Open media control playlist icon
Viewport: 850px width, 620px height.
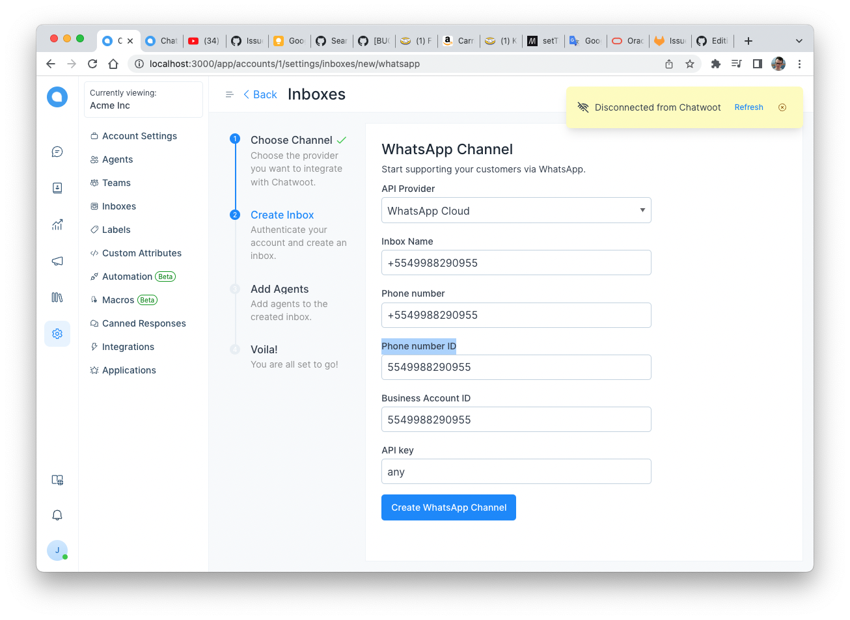737,64
